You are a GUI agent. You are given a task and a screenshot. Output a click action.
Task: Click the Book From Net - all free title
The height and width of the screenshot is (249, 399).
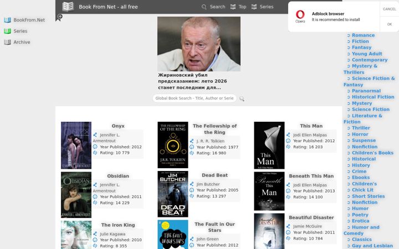[x=108, y=7]
